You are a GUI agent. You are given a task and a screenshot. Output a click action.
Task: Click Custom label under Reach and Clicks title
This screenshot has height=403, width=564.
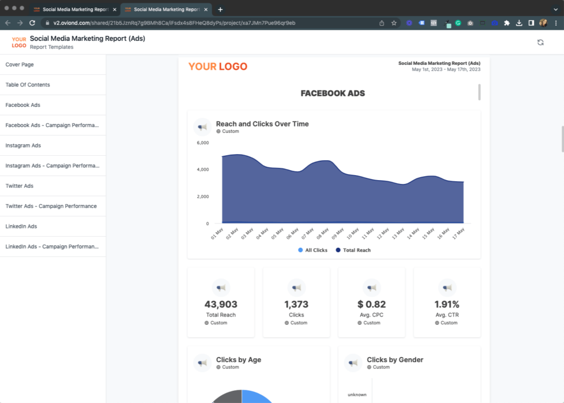click(230, 131)
